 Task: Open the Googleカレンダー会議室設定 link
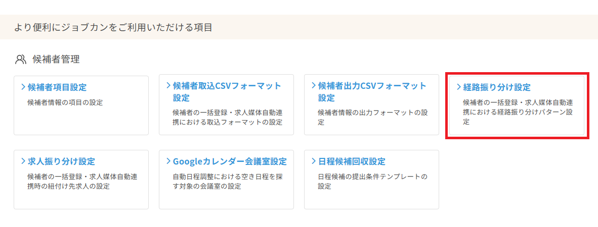coord(230,161)
